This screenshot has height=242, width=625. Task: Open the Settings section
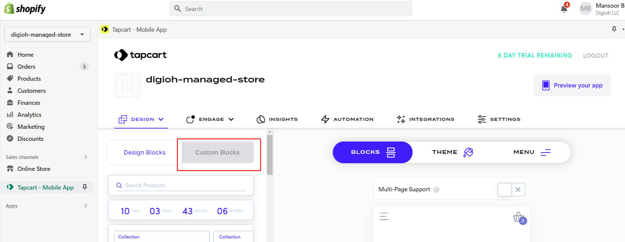click(499, 119)
